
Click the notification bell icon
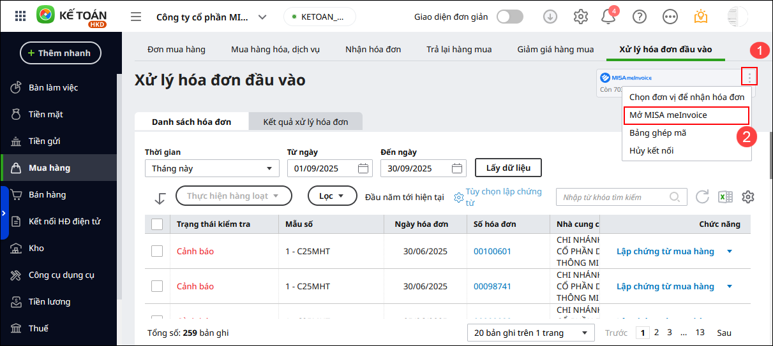click(x=608, y=17)
